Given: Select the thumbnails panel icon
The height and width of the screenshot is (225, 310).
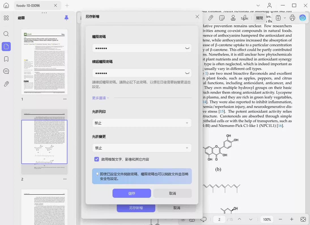Looking at the screenshot, I should 6,47.
